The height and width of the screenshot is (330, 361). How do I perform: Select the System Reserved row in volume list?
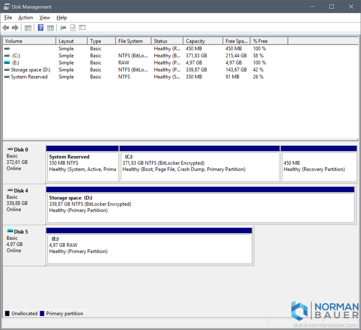click(29, 77)
